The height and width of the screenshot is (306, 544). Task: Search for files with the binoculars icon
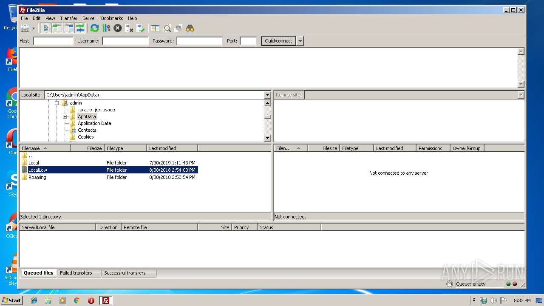(x=190, y=28)
